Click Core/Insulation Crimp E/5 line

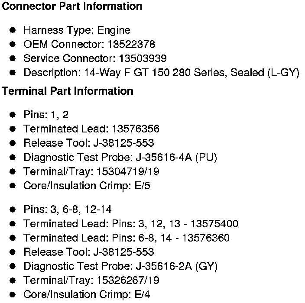coord(87,186)
